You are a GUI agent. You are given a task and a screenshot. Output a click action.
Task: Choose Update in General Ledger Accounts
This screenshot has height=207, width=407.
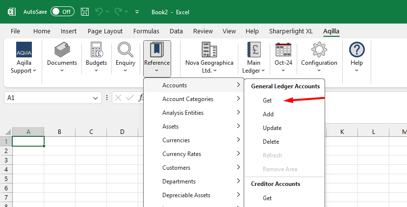[272, 128]
